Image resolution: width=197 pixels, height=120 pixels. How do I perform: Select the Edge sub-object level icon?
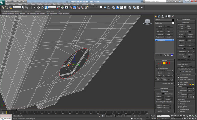coord(161,63)
